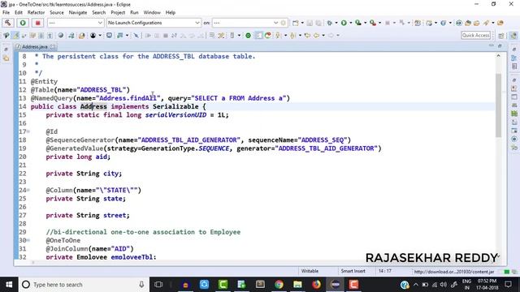Select the Address.java editor tab
The height and width of the screenshot is (292, 520).
34,47
